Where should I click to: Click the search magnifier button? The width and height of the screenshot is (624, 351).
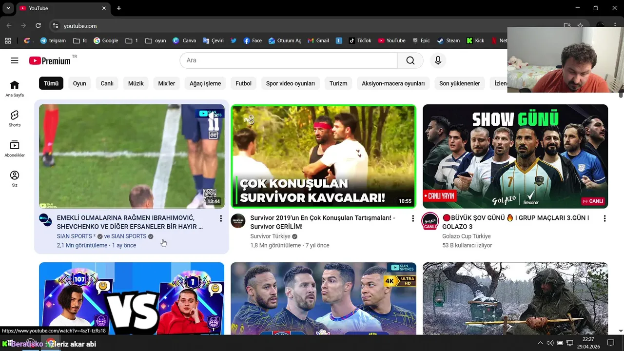410,60
